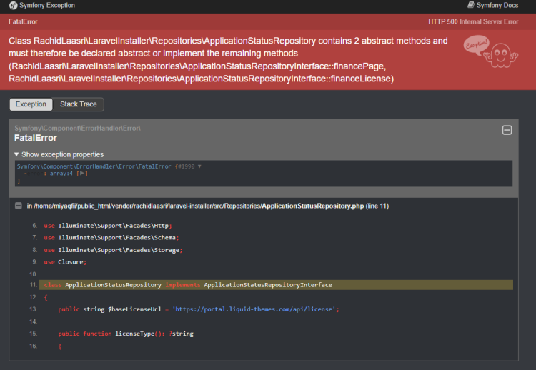Click the Symfony Docs book icon
536x370 pixels.
(x=470, y=5)
